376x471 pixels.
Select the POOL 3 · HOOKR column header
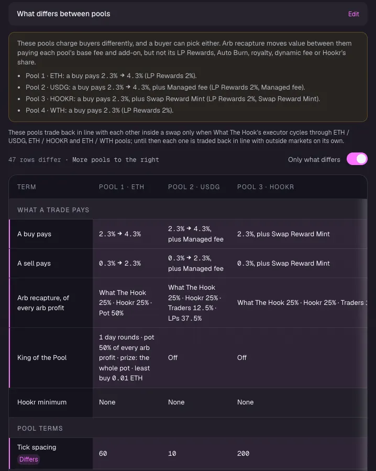click(266, 187)
